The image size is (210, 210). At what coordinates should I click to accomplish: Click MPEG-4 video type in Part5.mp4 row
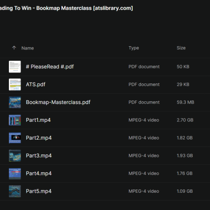(x=144, y=191)
